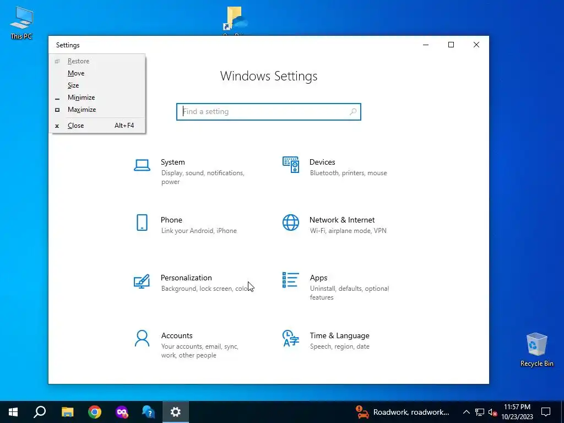Open the Network & Internet globe icon

(291, 223)
